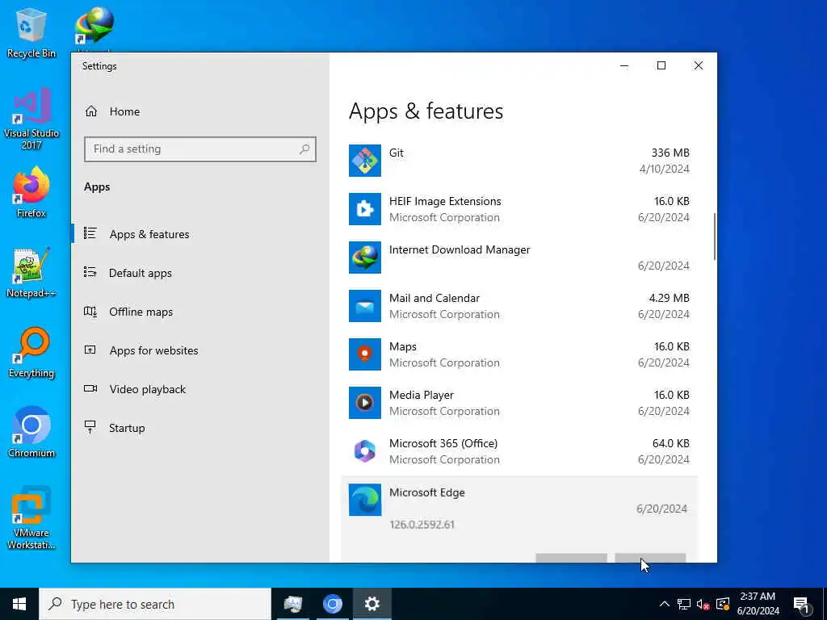Open the Action Center notifications icon
827x620 pixels.
(x=802, y=604)
